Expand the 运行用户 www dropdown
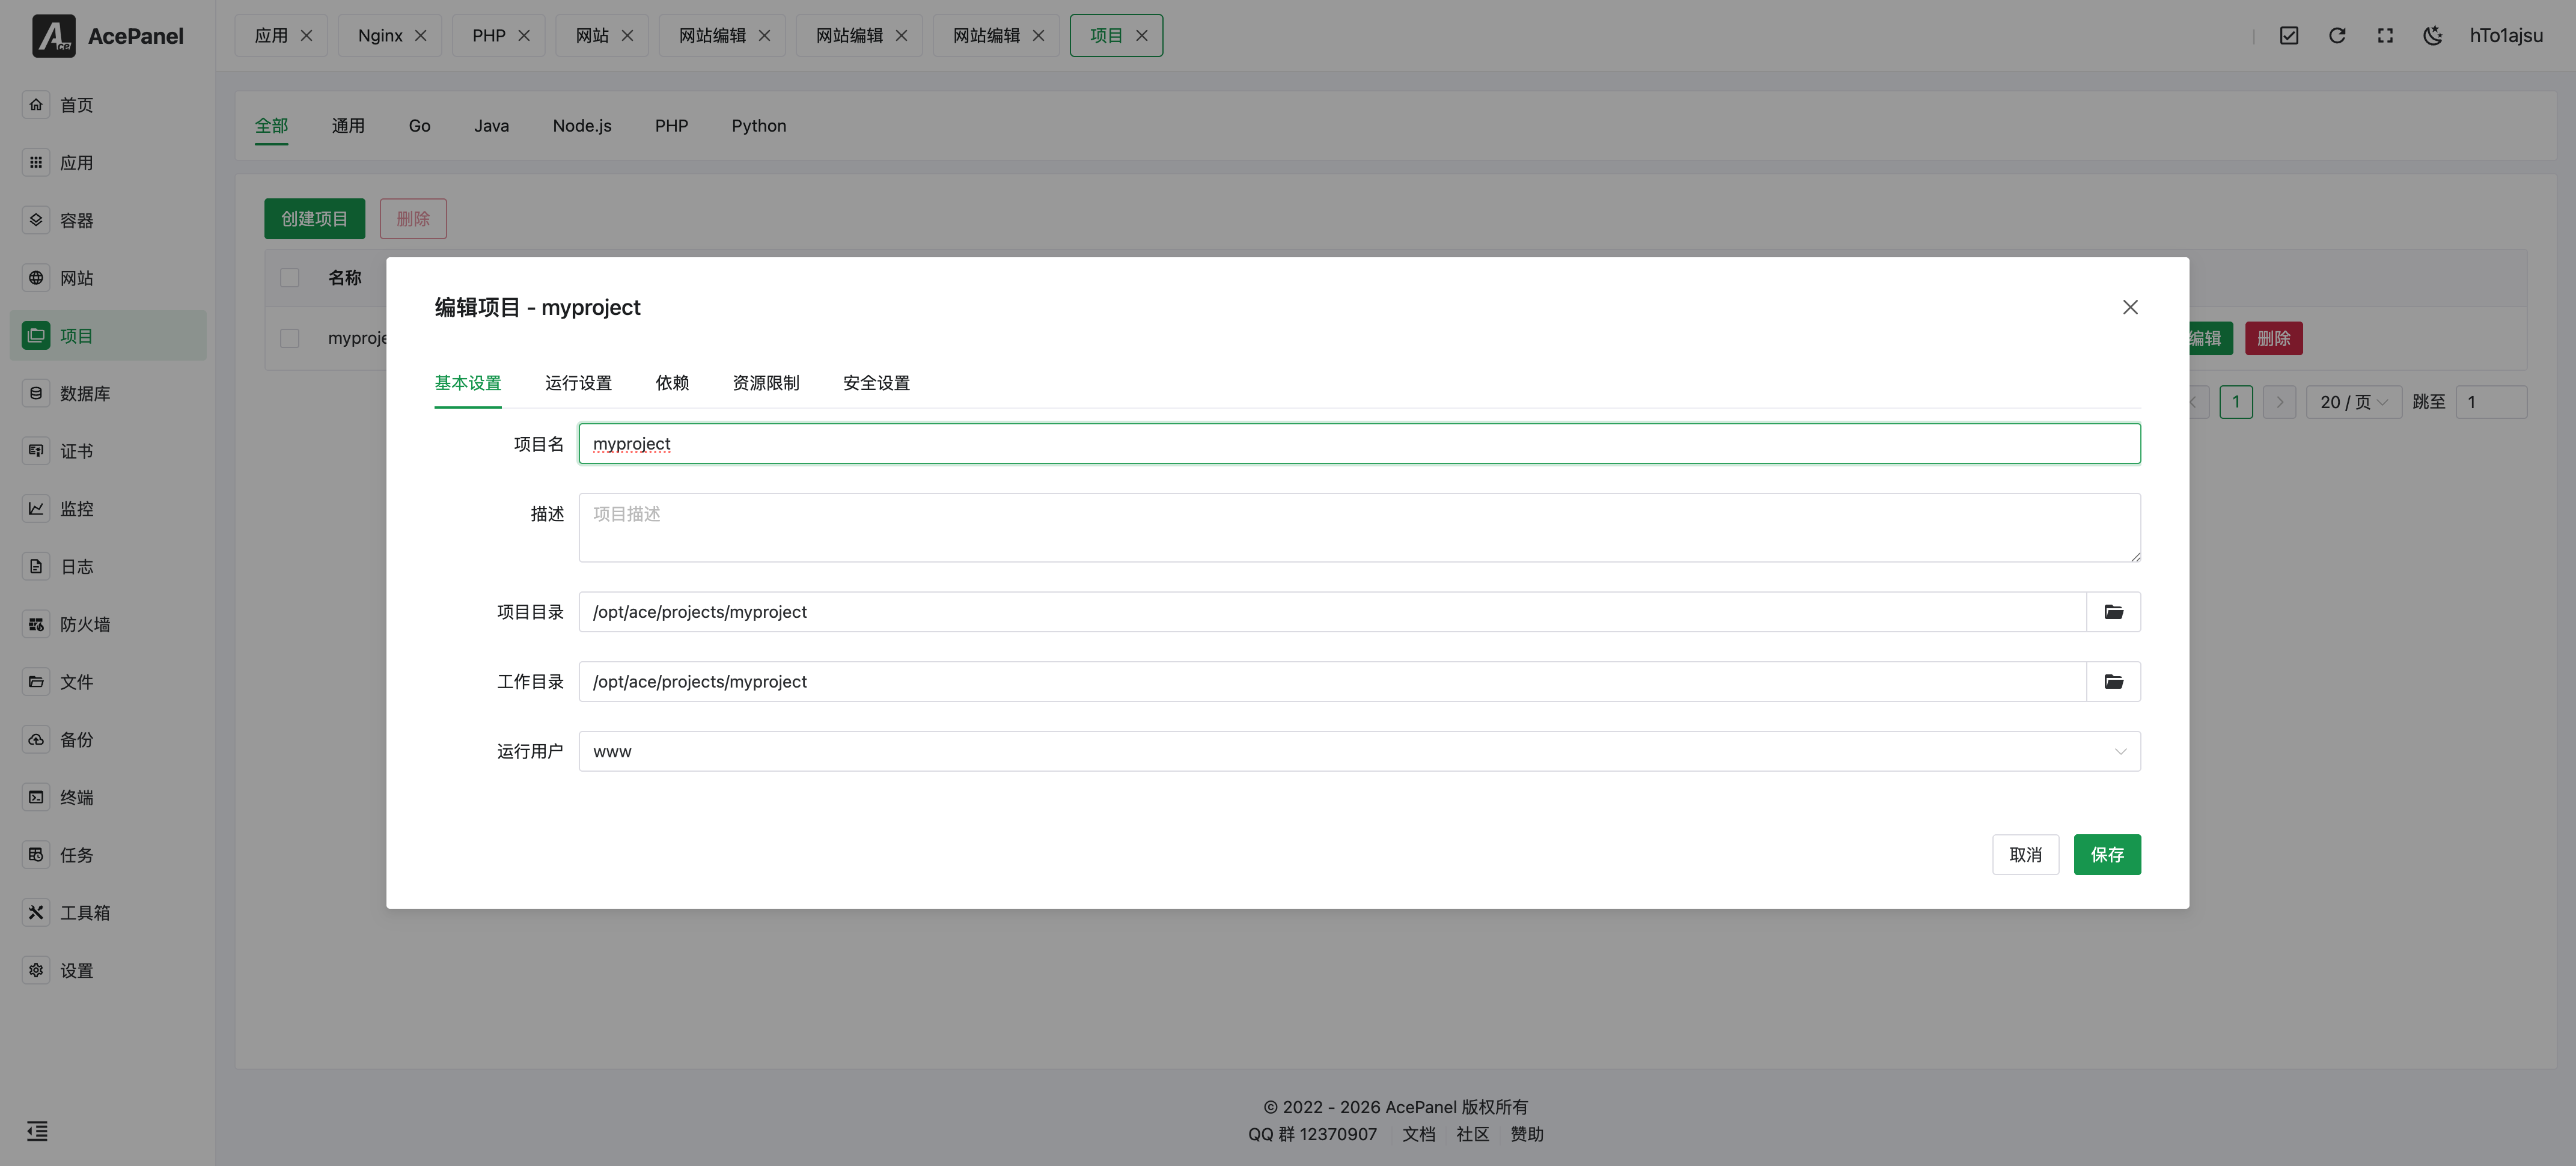Image resolution: width=2576 pixels, height=1166 pixels. click(1359, 751)
